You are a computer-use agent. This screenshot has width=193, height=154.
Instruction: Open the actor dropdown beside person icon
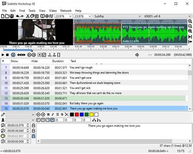(20, 120)
